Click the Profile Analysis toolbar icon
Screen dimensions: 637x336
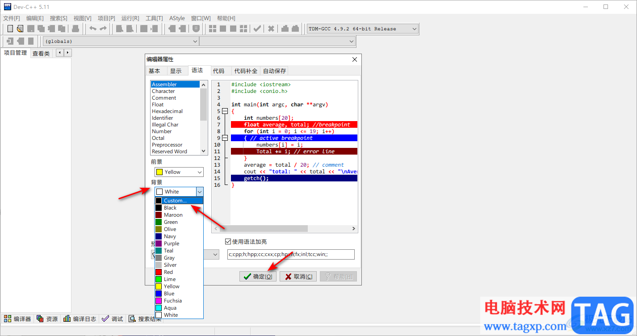285,29
